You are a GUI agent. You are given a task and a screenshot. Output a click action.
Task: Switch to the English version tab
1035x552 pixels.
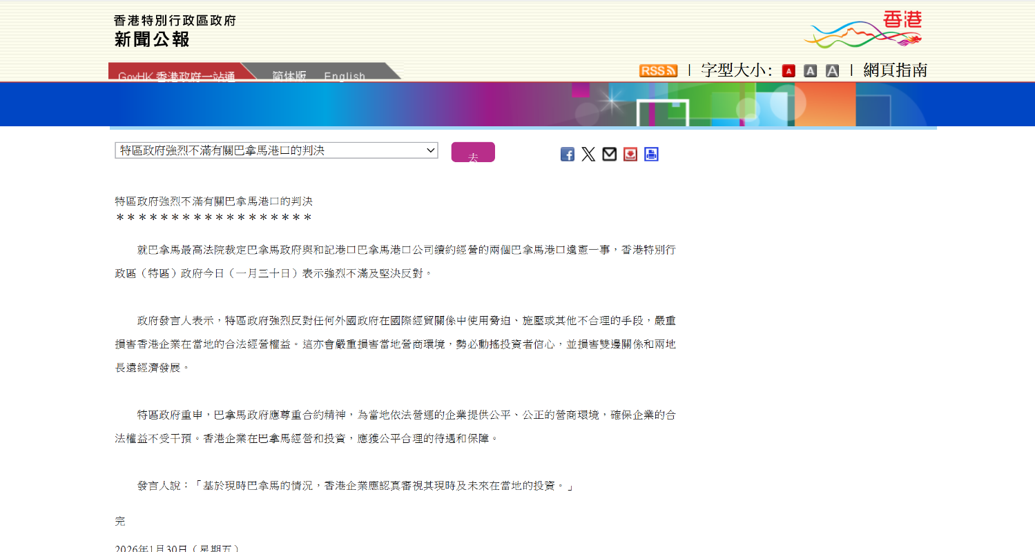point(345,75)
